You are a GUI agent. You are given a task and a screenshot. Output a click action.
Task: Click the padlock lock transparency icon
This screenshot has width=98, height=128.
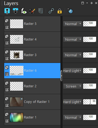coord(60,11)
